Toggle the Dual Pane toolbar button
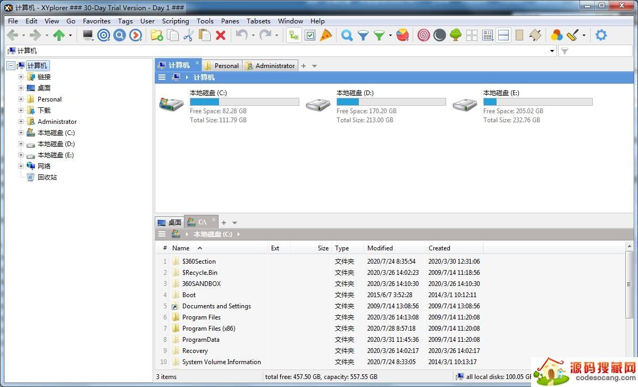 click(503, 36)
